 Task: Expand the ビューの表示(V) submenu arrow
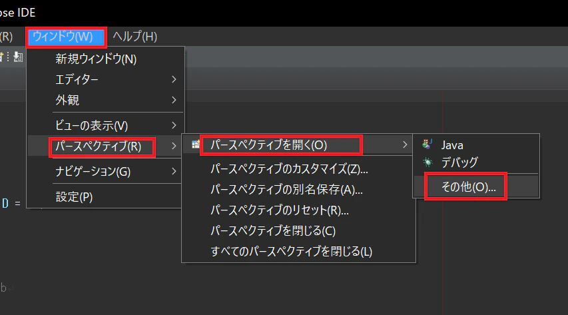click(x=174, y=125)
